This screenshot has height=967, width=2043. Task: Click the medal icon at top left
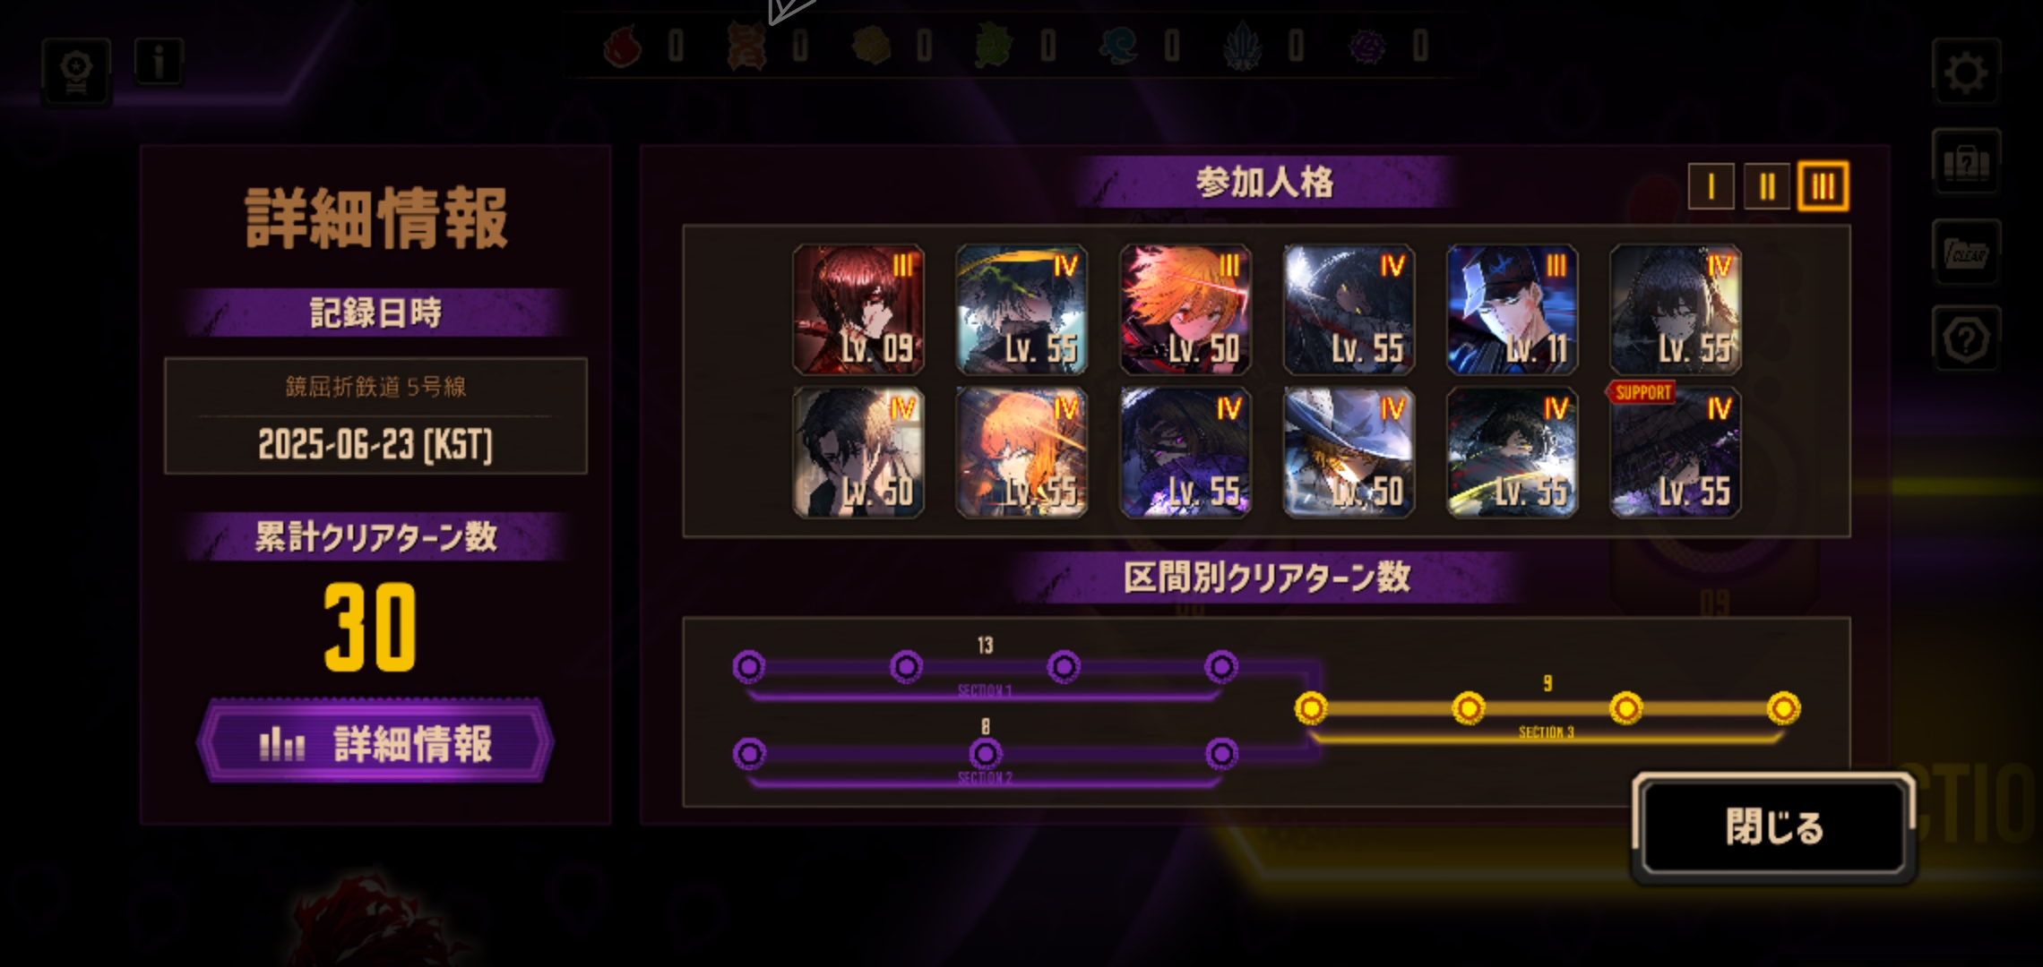pyautogui.click(x=76, y=72)
